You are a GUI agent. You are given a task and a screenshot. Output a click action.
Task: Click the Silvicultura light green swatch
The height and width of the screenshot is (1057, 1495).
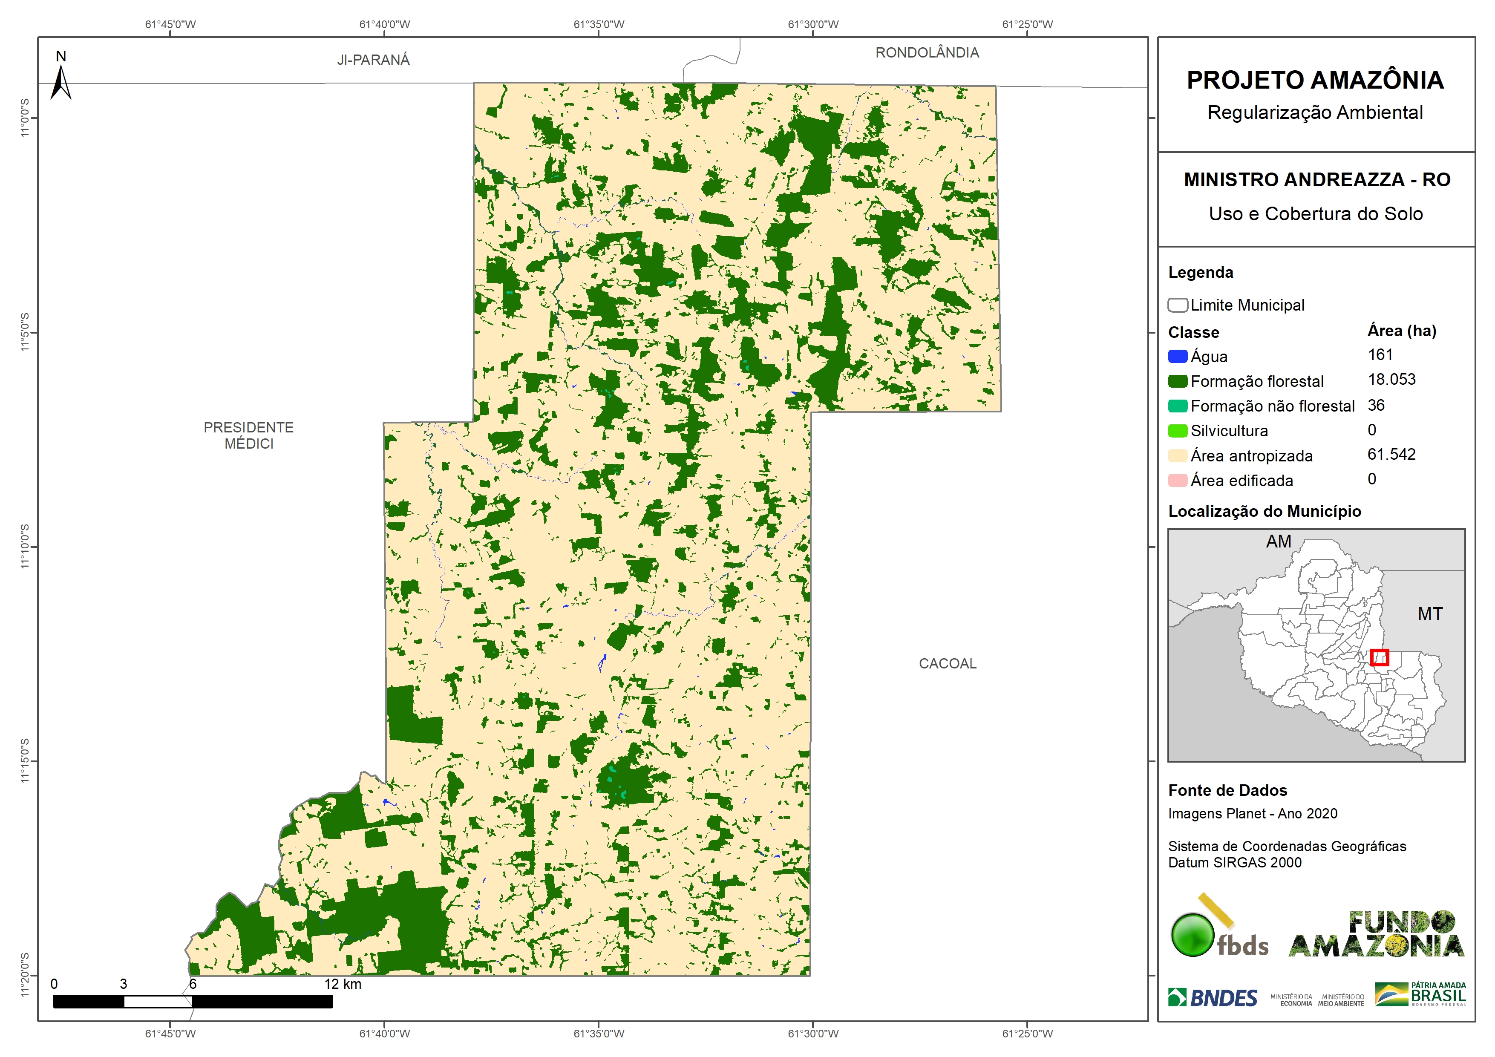pos(1177,431)
